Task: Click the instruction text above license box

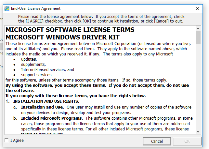Action: point(101,19)
